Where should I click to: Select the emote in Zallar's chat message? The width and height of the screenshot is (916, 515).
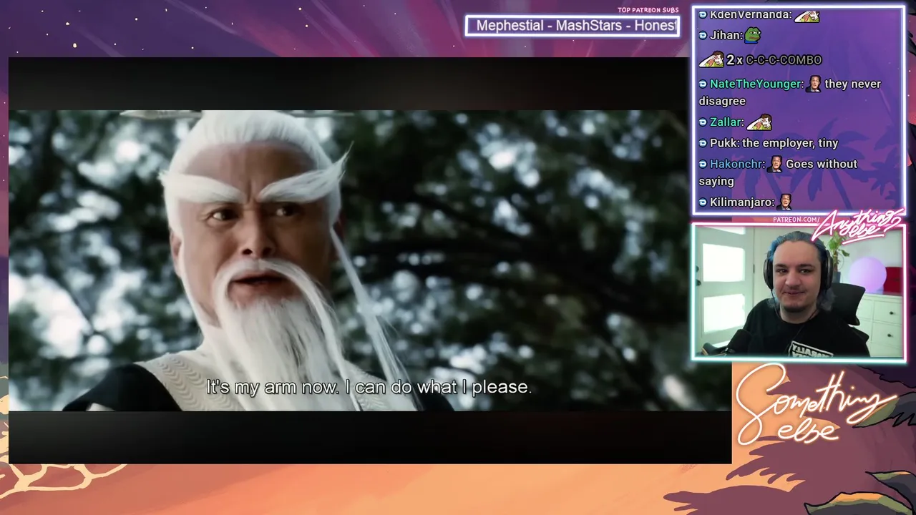pyautogui.click(x=759, y=122)
